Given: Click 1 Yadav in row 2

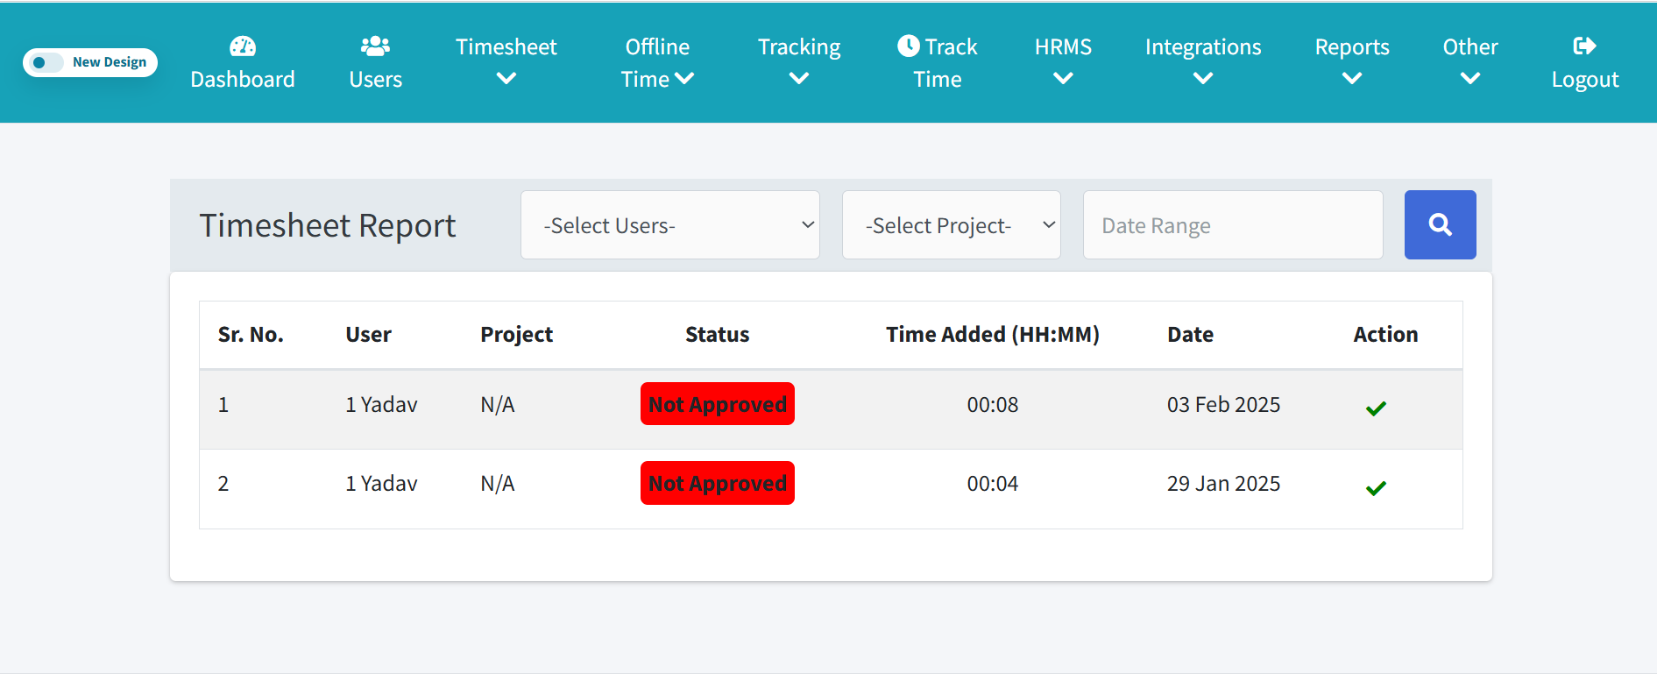Looking at the screenshot, I should click(x=381, y=484).
